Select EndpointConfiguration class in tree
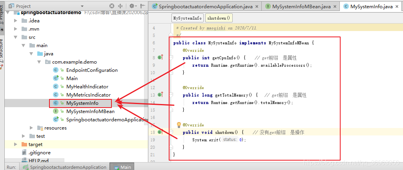Image resolution: width=403 pixels, height=170 pixels. coord(92,70)
